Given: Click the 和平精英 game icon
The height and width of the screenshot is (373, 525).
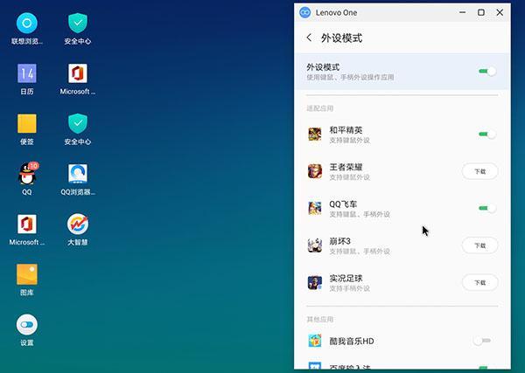Looking at the screenshot, I should click(315, 134).
